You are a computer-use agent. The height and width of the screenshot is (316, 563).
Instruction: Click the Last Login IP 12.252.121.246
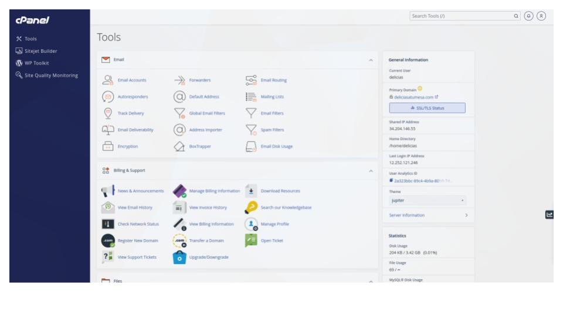tap(403, 163)
